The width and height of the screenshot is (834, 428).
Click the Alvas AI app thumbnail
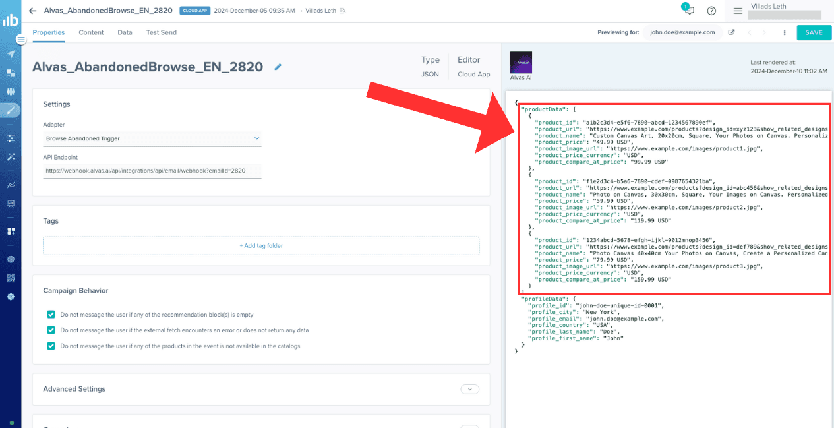click(x=521, y=63)
